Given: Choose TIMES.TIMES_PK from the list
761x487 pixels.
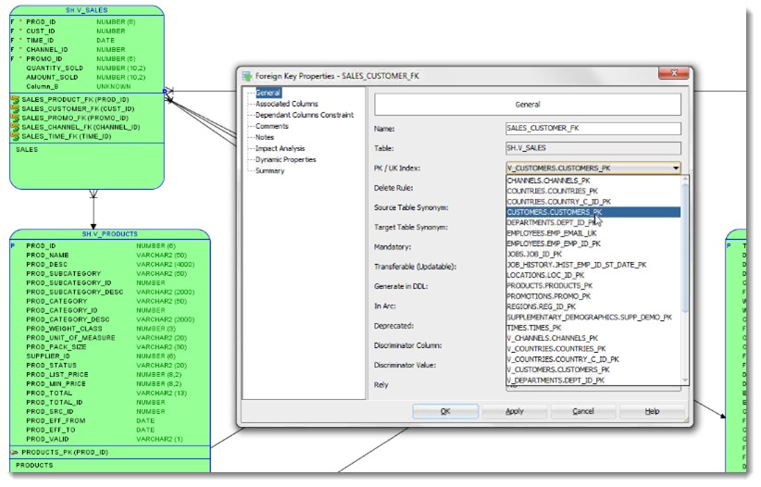Looking at the screenshot, I should [593, 328].
